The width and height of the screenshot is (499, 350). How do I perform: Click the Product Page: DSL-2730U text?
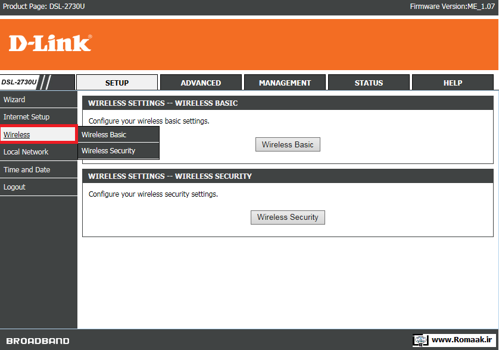point(44,7)
